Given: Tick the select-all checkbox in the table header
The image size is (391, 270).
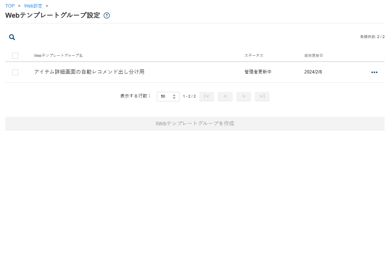Looking at the screenshot, I should coord(15,56).
